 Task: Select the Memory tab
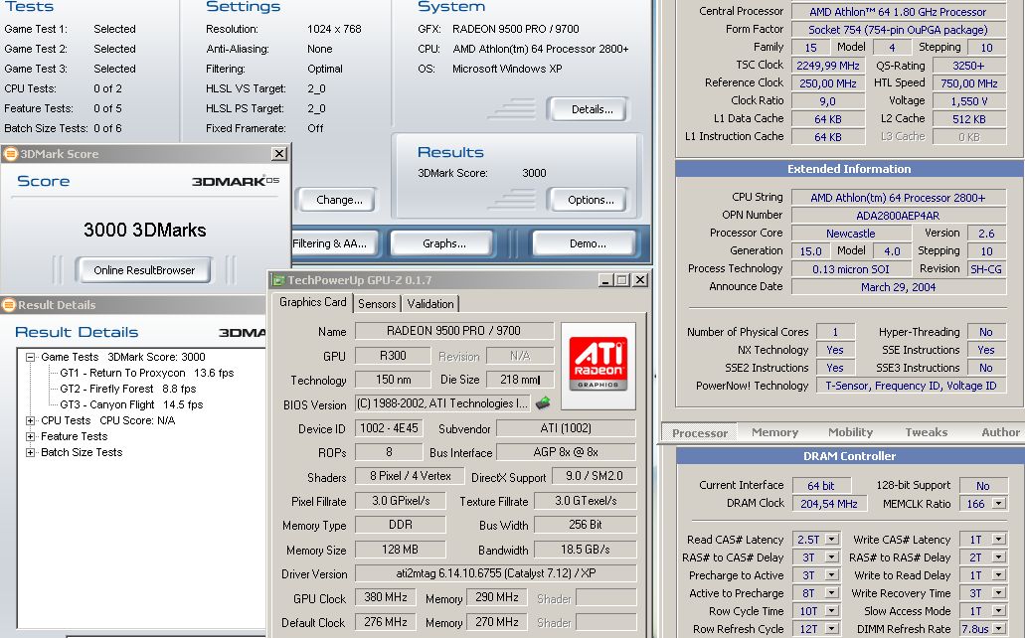coord(774,432)
